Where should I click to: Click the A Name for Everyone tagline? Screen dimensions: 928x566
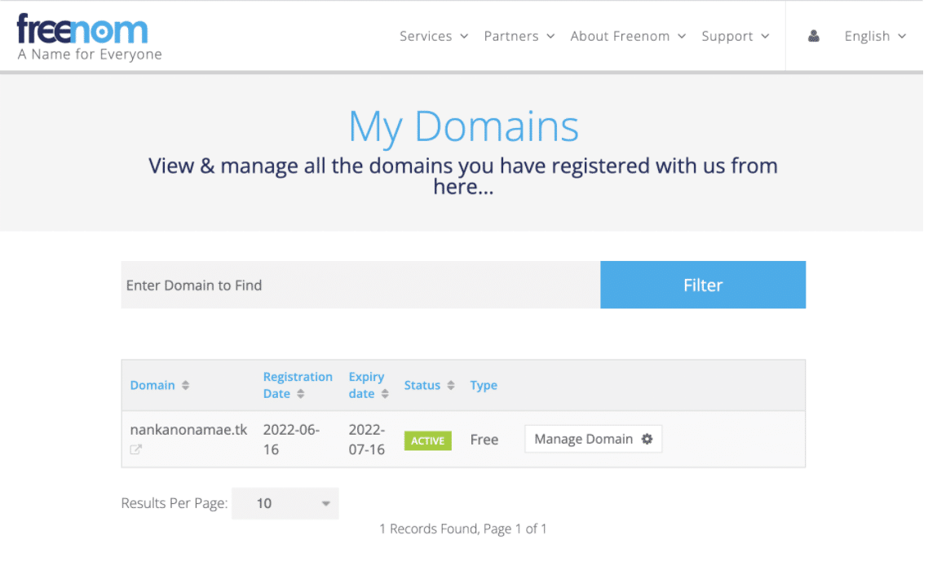pyautogui.click(x=90, y=55)
